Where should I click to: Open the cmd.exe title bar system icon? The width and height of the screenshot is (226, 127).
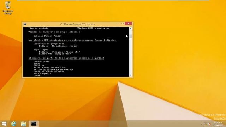pyautogui.click(x=25, y=24)
